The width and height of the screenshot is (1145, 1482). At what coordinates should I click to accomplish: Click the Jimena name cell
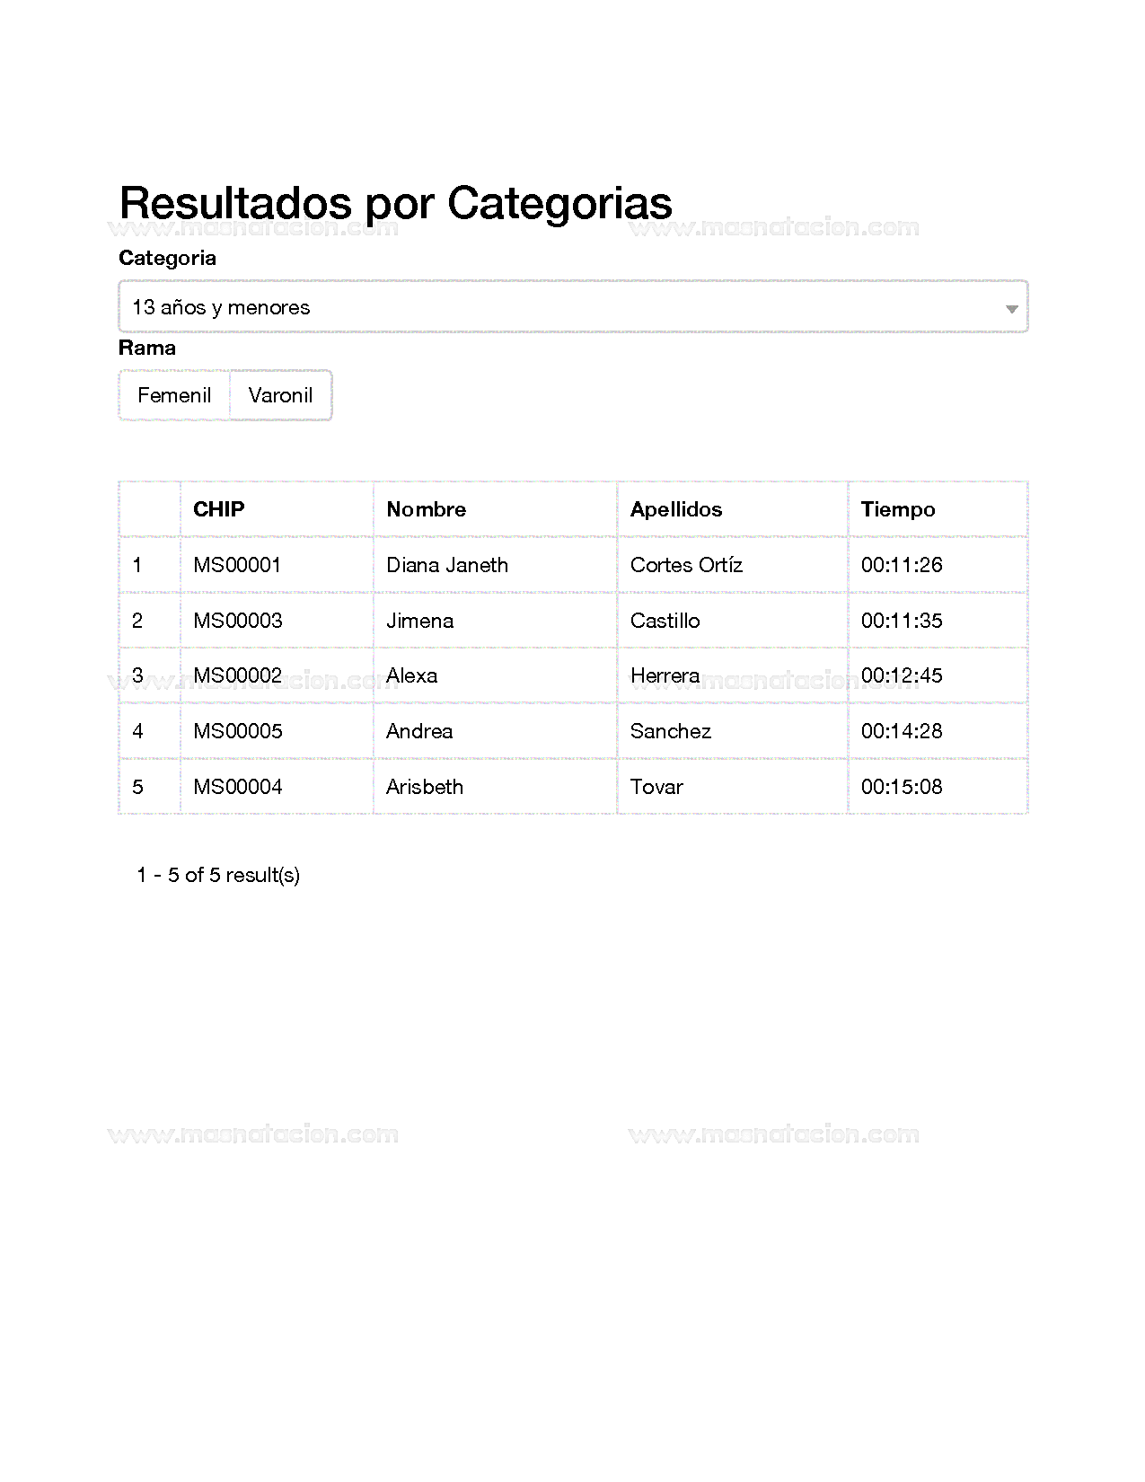click(420, 621)
